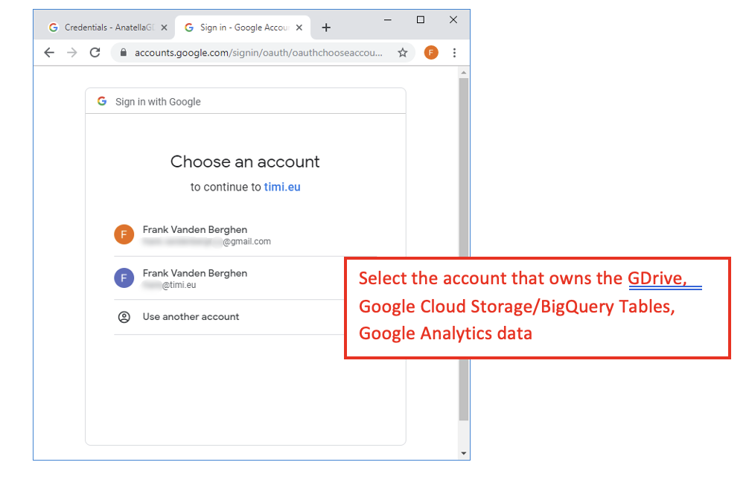Click the browser back arrow
Screen dimensions: 749x500
pyautogui.click(x=49, y=53)
